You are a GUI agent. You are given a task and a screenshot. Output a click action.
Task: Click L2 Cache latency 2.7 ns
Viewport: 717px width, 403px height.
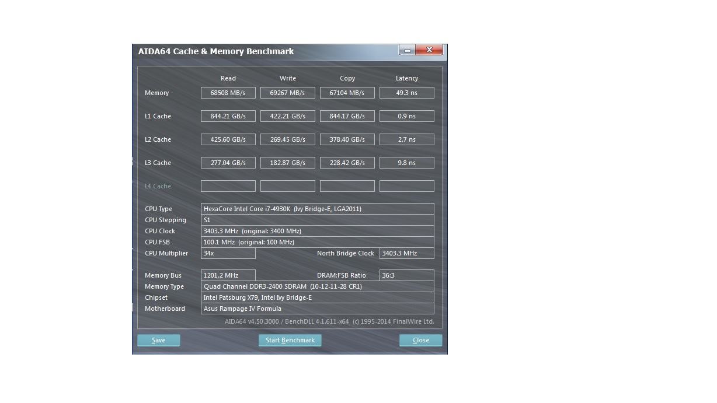pos(407,139)
